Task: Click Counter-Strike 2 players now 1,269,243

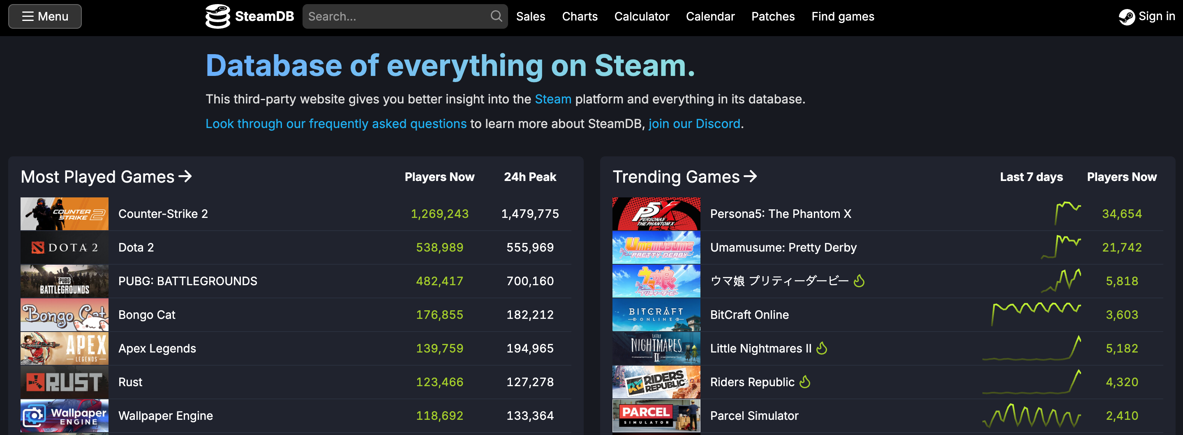Action: pyautogui.click(x=439, y=214)
